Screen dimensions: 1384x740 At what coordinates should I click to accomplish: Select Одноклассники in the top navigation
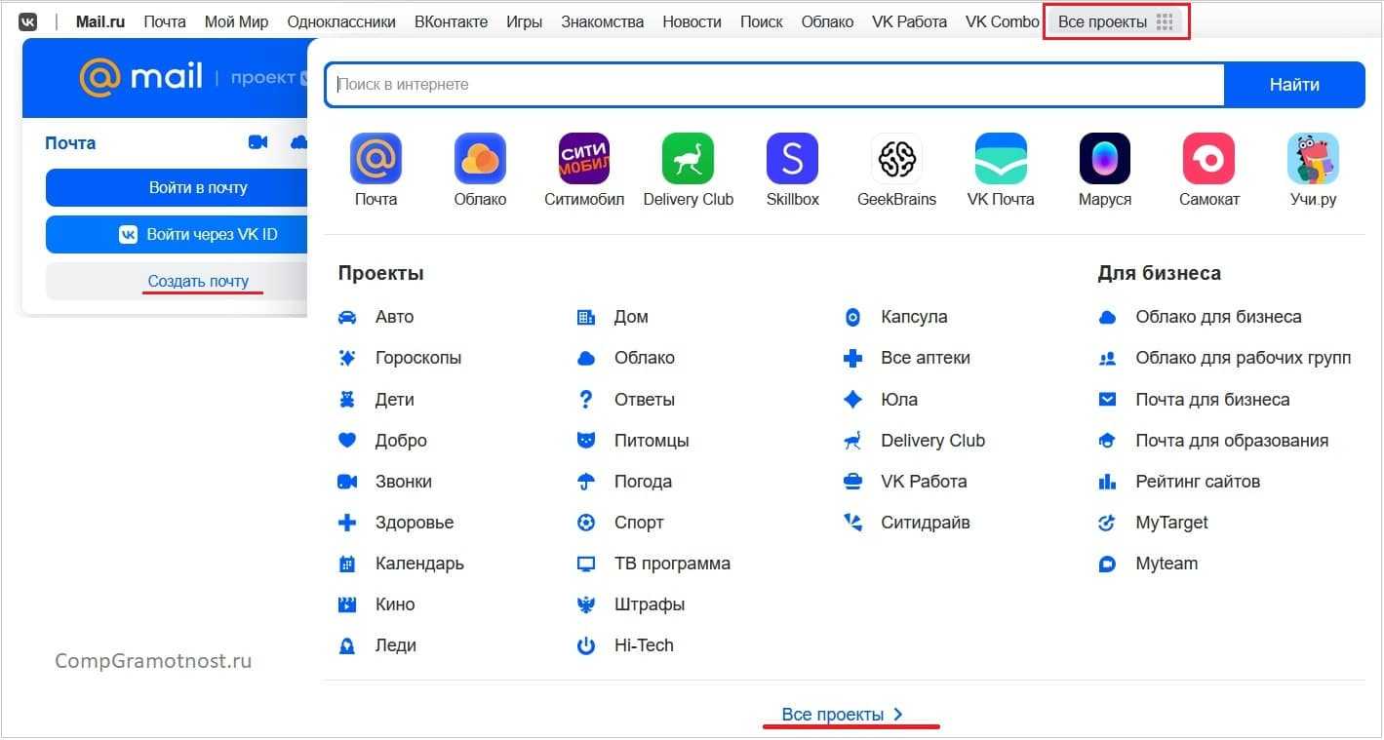(341, 21)
